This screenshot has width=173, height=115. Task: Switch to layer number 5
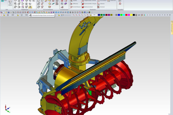click(x=157, y=15)
